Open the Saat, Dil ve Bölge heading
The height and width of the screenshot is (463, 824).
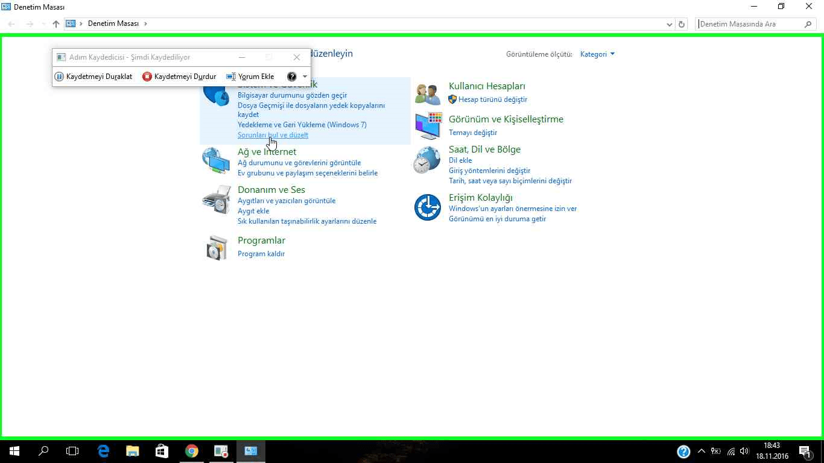(484, 150)
